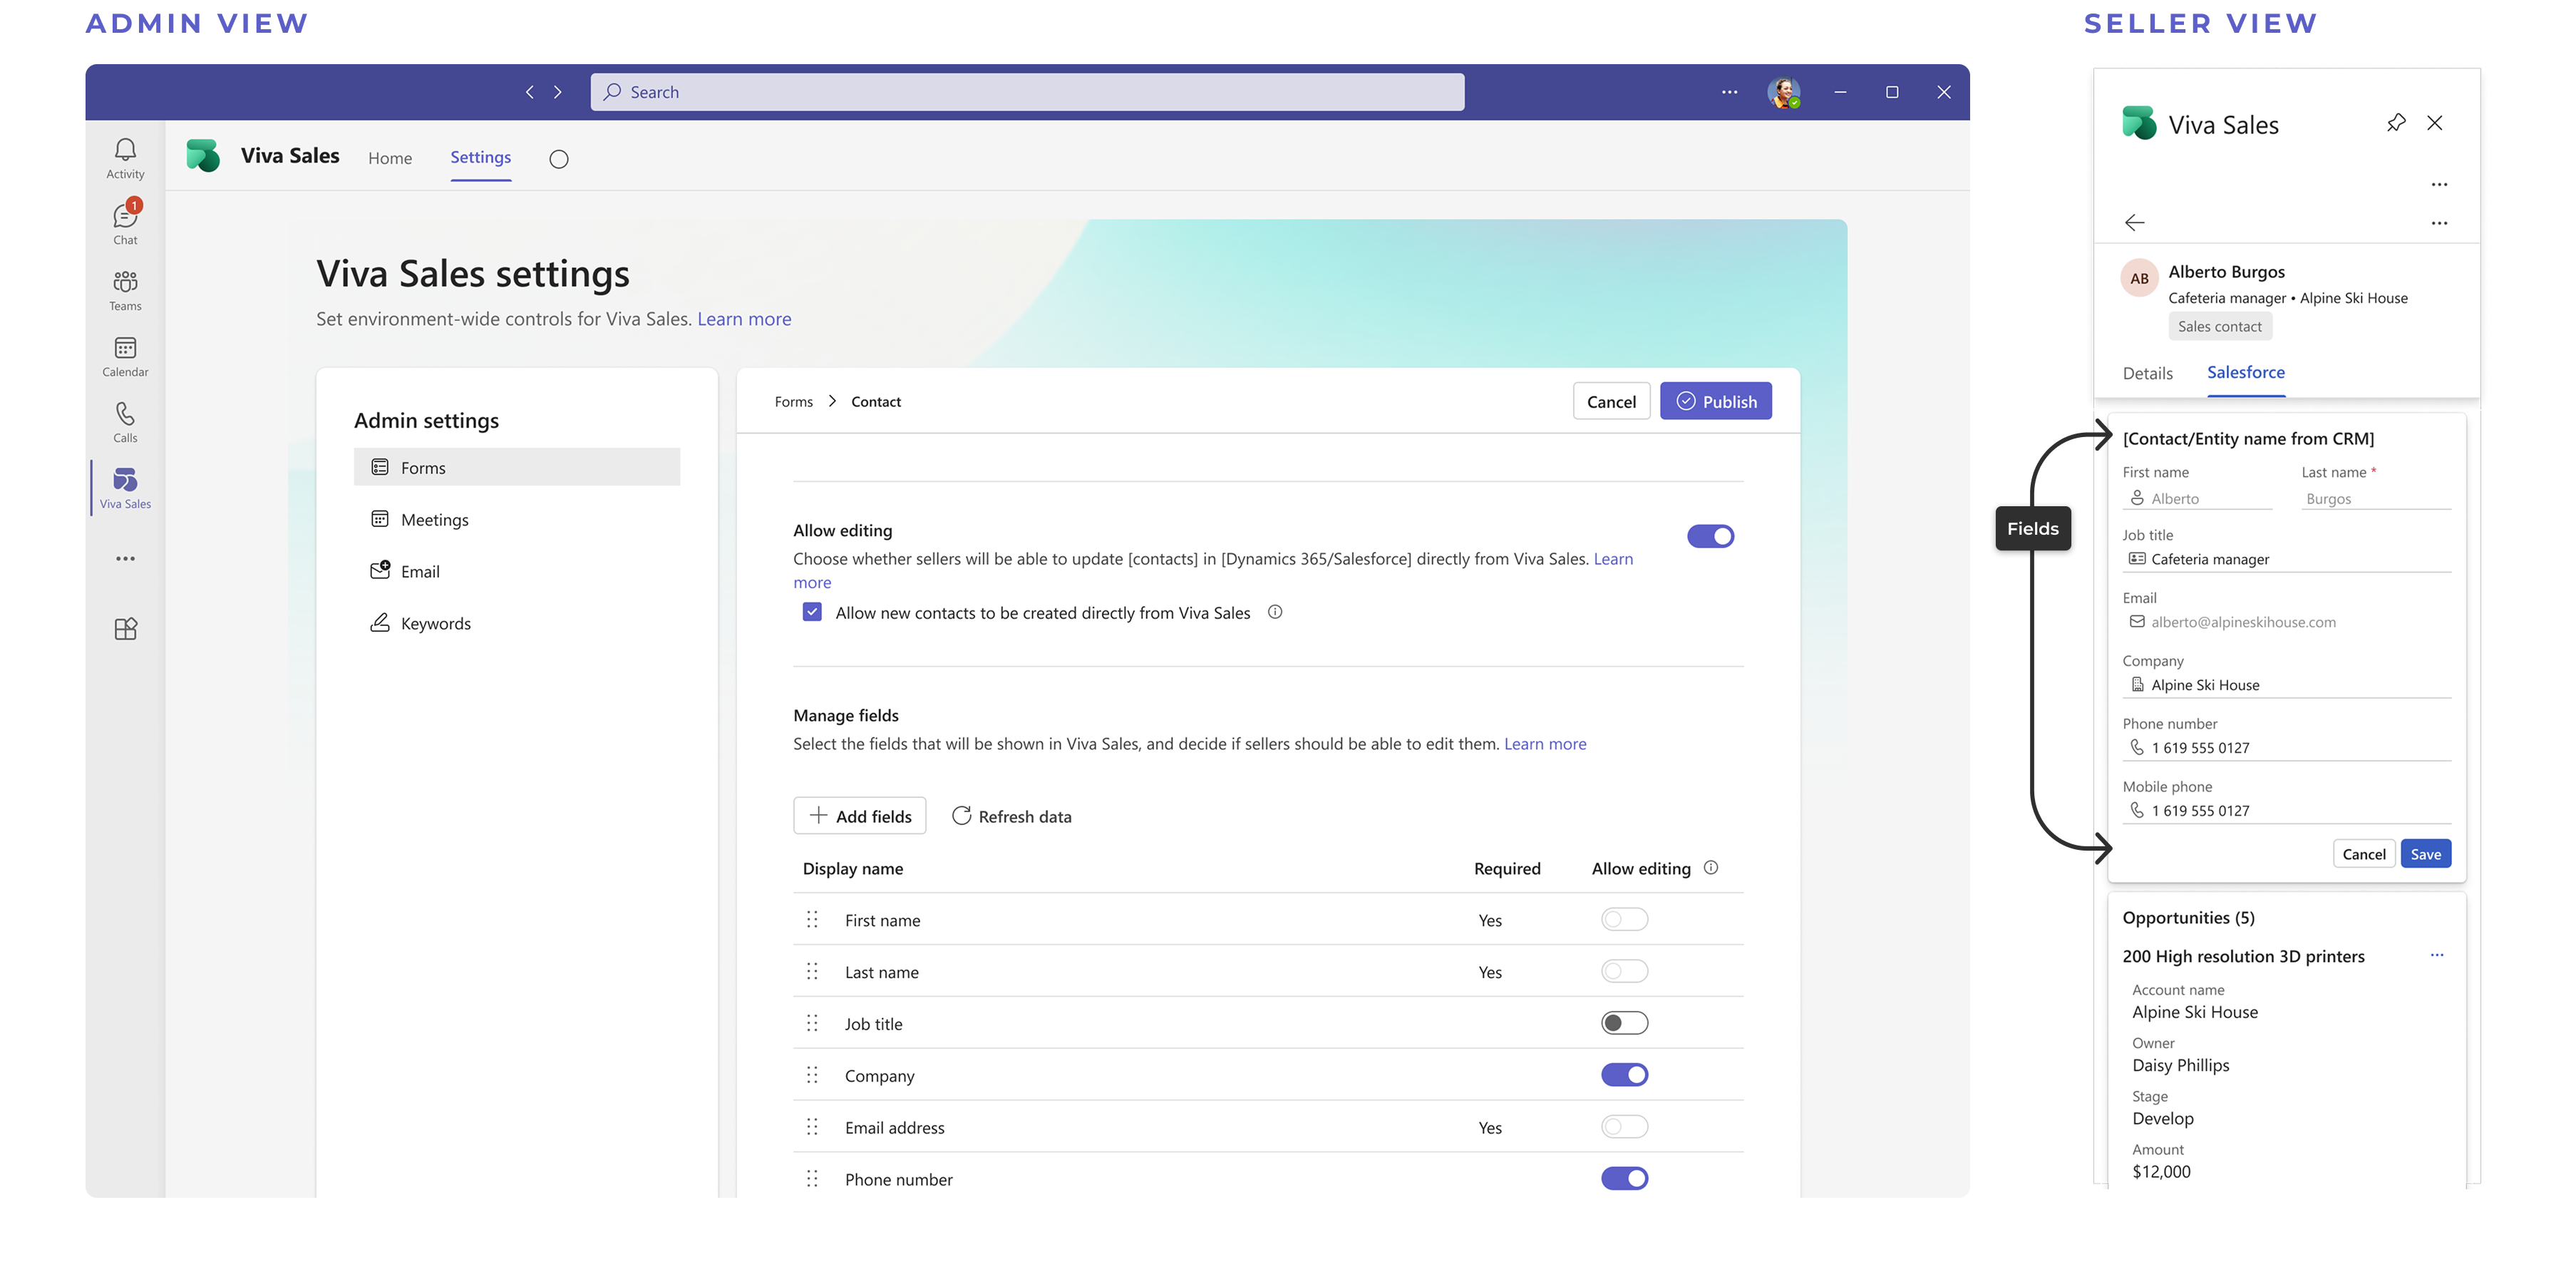Click back arrow in seller panel
This screenshot has width=2576, height=1262.
[2135, 222]
